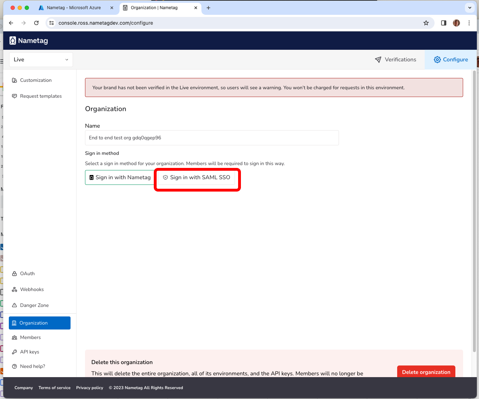Viewport: 479px width, 399px height.
Task: Click the Configure gear icon
Action: click(x=437, y=60)
